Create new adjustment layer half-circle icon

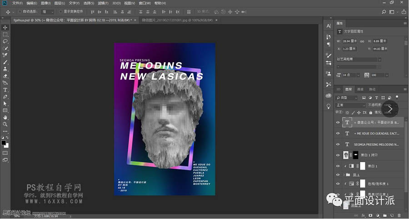tap(378, 216)
